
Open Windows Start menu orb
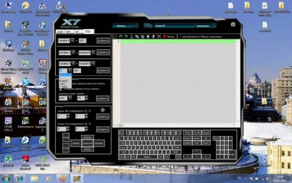pos(6,179)
